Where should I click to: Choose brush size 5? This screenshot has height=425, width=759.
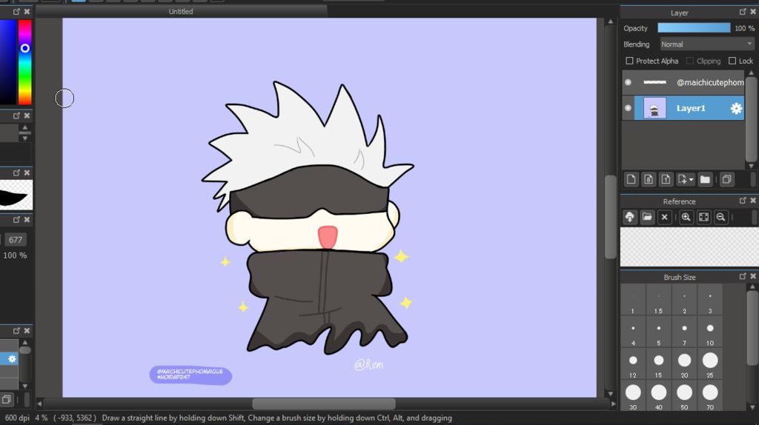pos(658,332)
